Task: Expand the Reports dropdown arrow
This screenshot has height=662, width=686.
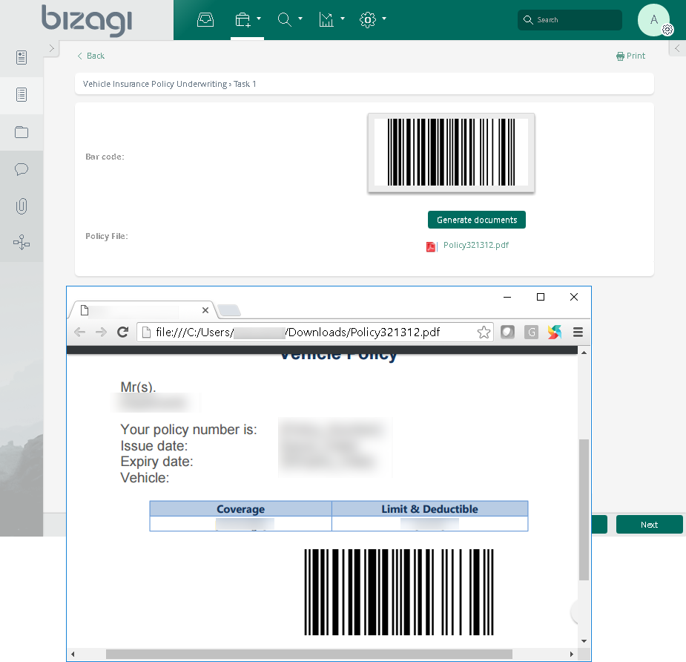Action: pos(343,19)
